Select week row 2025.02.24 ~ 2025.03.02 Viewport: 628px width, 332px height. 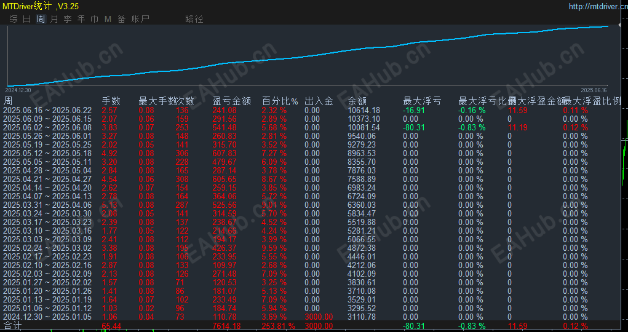(x=47, y=248)
